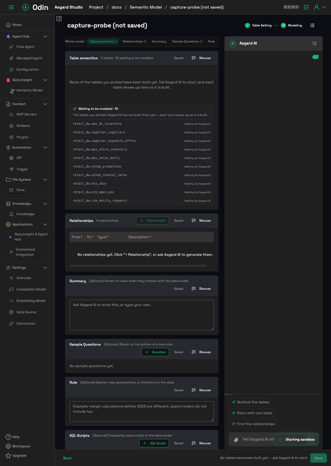
Task: Open chat history icon in Asgard AI header
Action: tap(314, 43)
